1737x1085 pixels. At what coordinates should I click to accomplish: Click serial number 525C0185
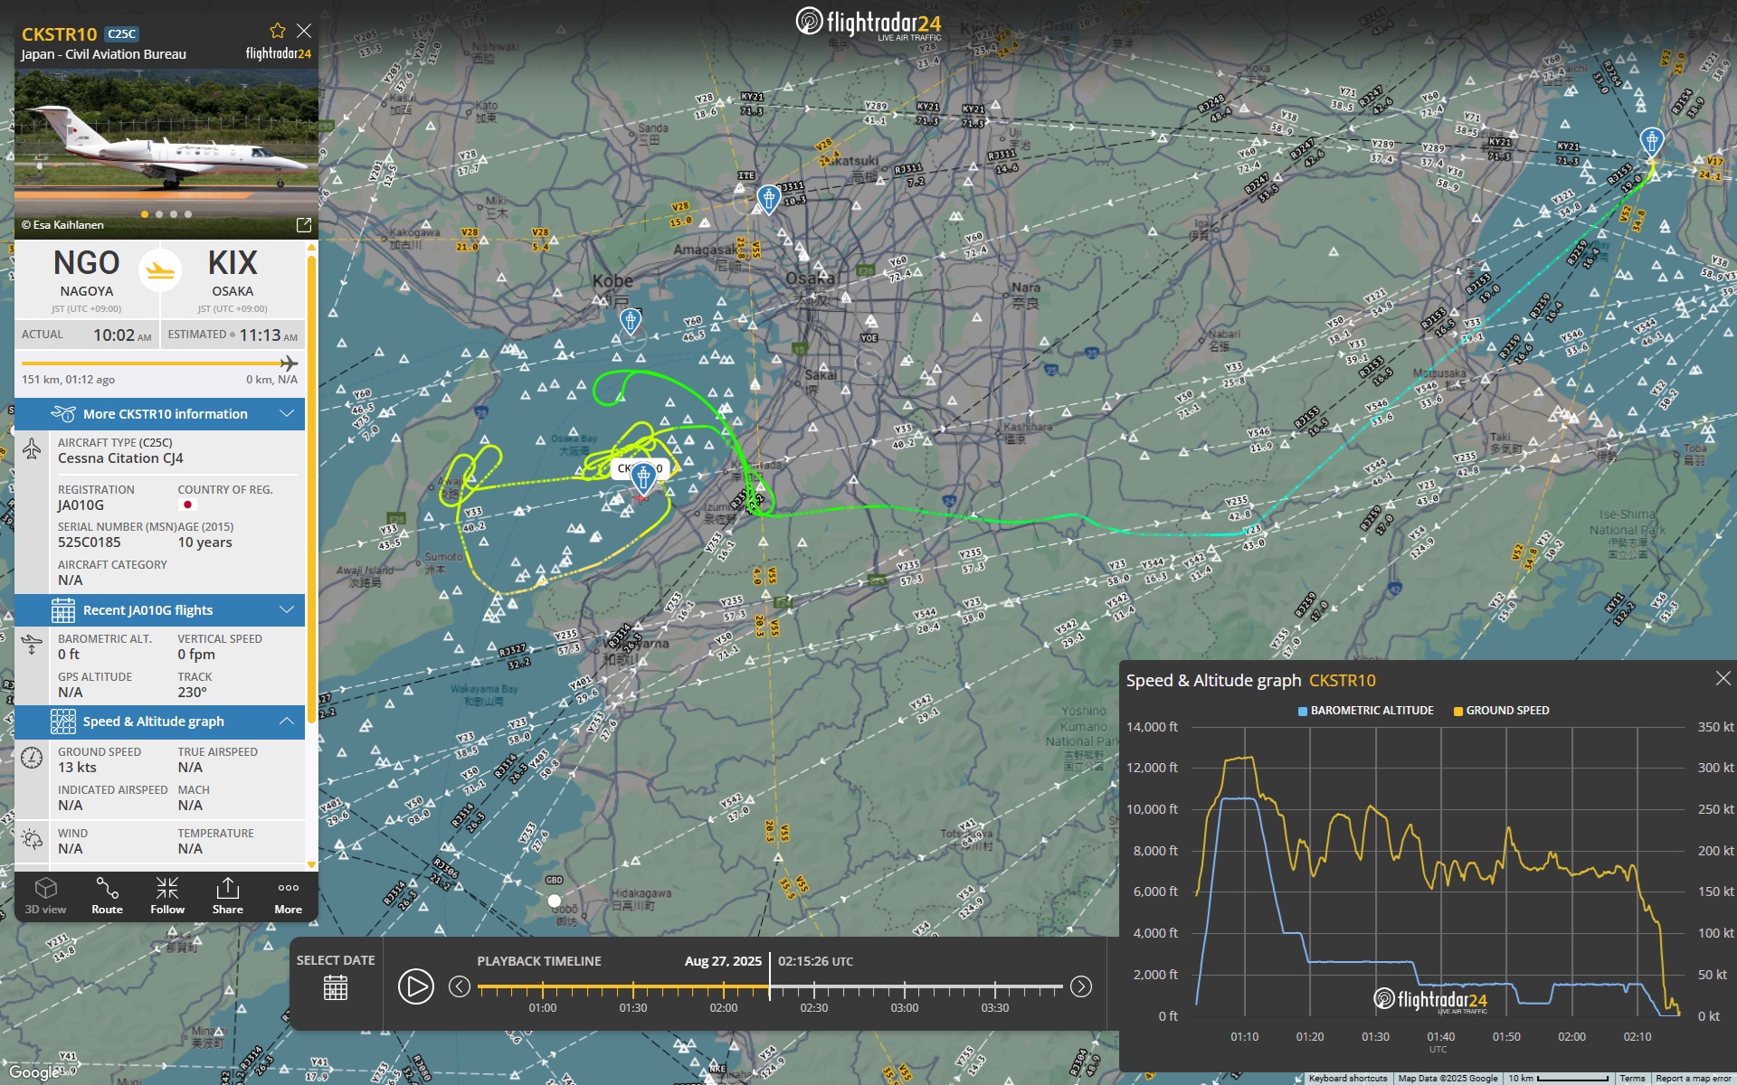pyautogui.click(x=89, y=542)
